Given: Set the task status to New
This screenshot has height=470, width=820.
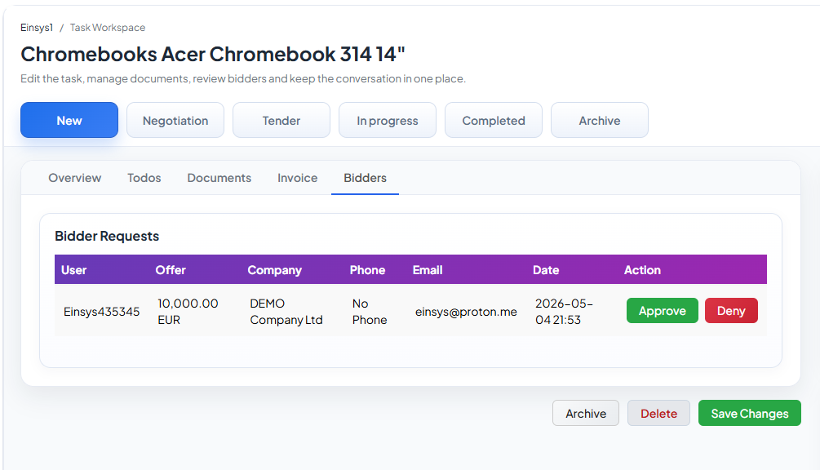Looking at the screenshot, I should pos(69,120).
